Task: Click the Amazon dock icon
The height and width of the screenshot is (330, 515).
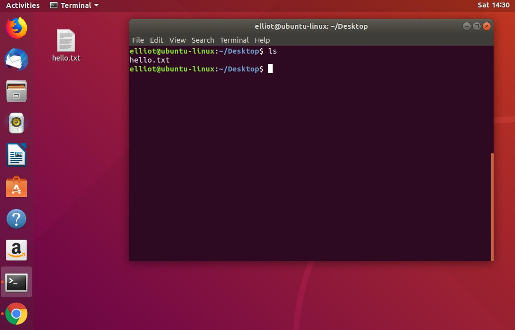Action: [x=16, y=250]
